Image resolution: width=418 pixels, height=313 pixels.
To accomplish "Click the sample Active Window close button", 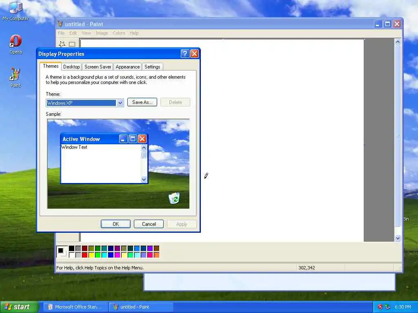I will [x=142, y=139].
